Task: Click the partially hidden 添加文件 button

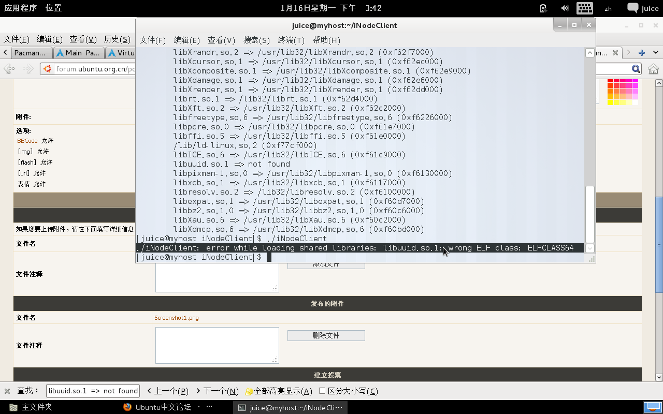Action: click(x=326, y=266)
